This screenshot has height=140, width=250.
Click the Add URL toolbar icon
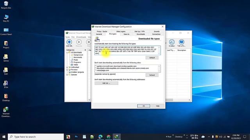click(69, 43)
